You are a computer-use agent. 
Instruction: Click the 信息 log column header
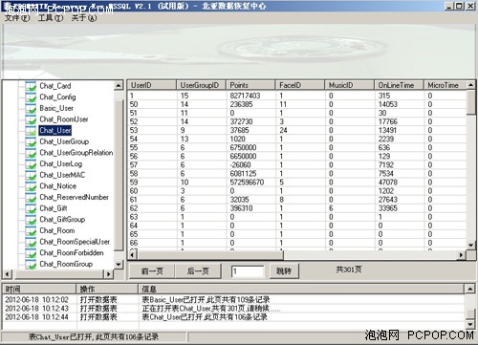tap(301, 289)
